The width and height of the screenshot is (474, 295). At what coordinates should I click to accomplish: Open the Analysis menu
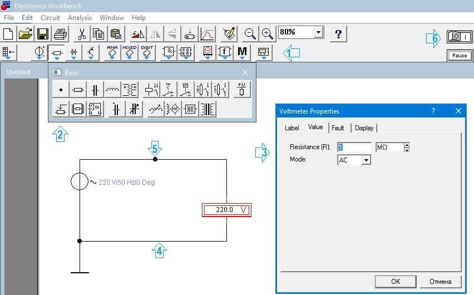point(80,18)
